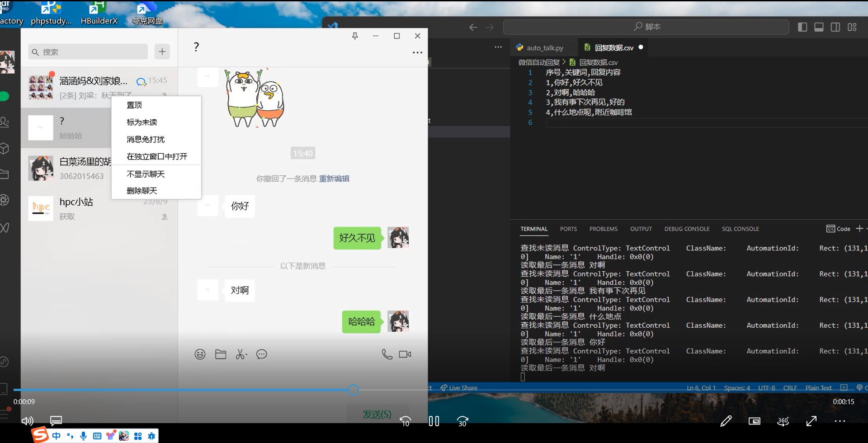Viewport: 868px width, 443px height.
Task: Select 消息免打扰 in context menu
Action: pyautogui.click(x=156, y=139)
